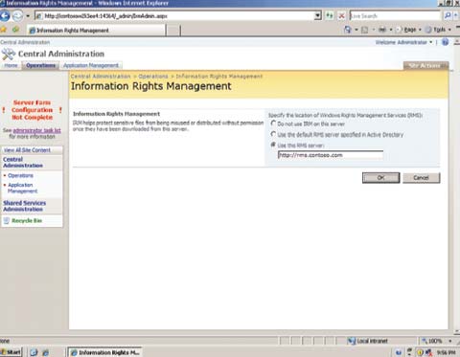Select Use the default RMS server in Active Directory
This screenshot has width=460, height=357.
click(x=273, y=134)
